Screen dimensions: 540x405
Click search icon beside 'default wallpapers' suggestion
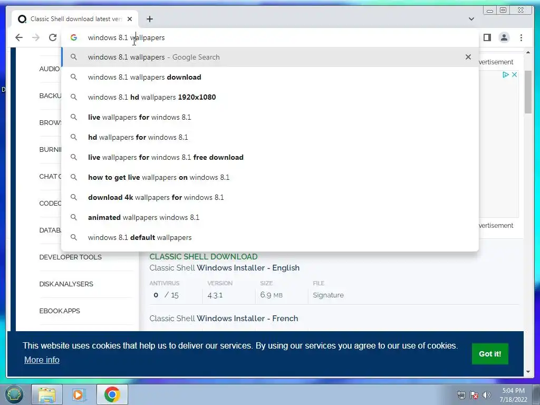coord(74,237)
